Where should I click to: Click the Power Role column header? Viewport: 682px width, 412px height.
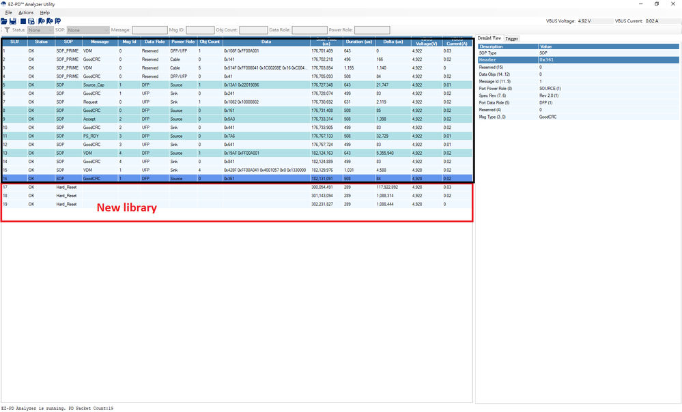[x=183, y=42]
